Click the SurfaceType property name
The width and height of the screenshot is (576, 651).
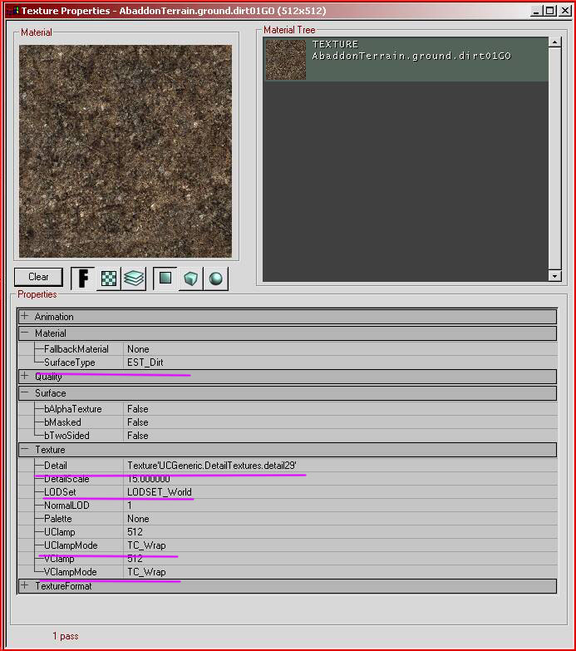pos(70,362)
